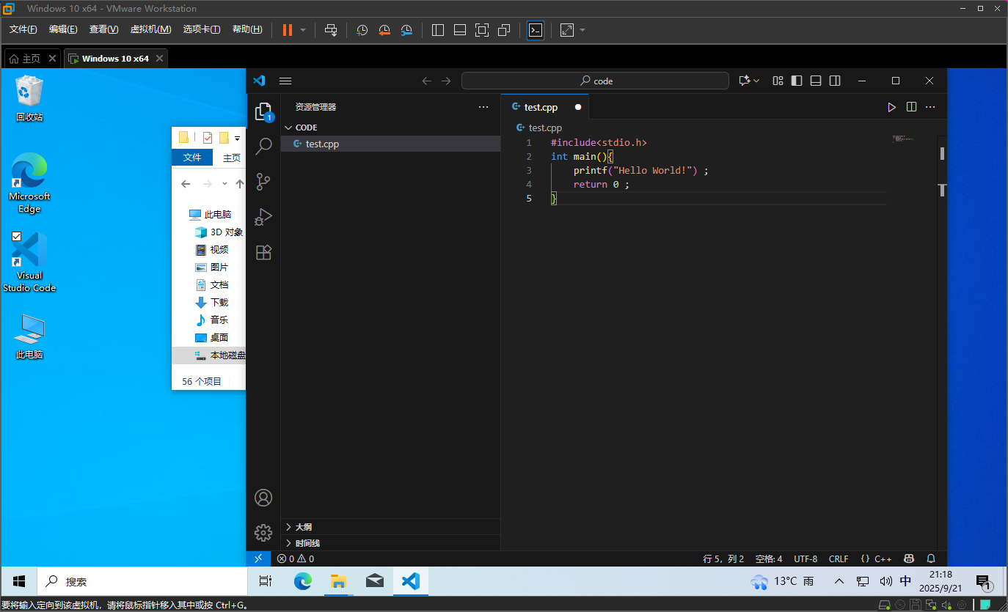This screenshot has height=612, width=1008.
Task: Toggle the primary side bar visibility
Action: tap(797, 81)
